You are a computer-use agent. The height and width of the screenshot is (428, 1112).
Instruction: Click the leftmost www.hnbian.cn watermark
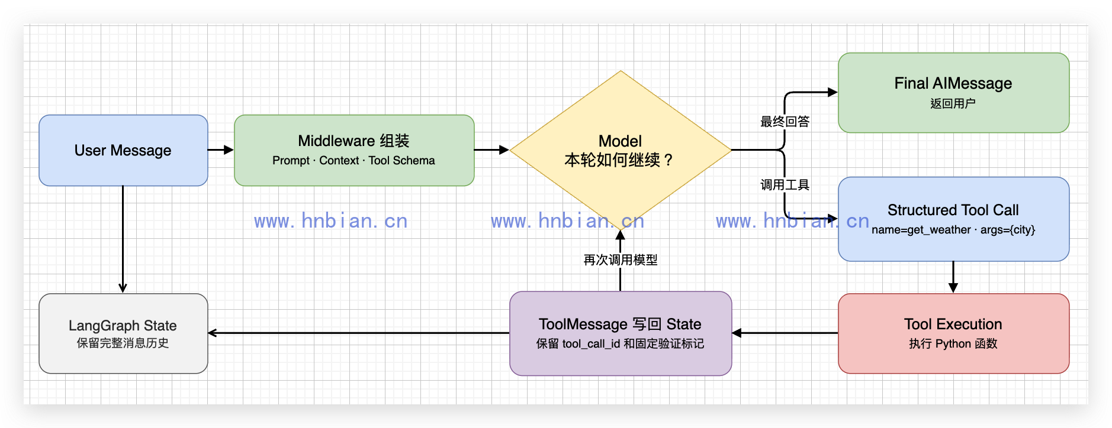point(331,221)
